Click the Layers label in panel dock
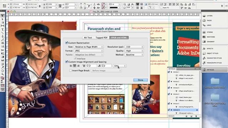This screenshot has height=128, width=228. [x=209, y=16]
